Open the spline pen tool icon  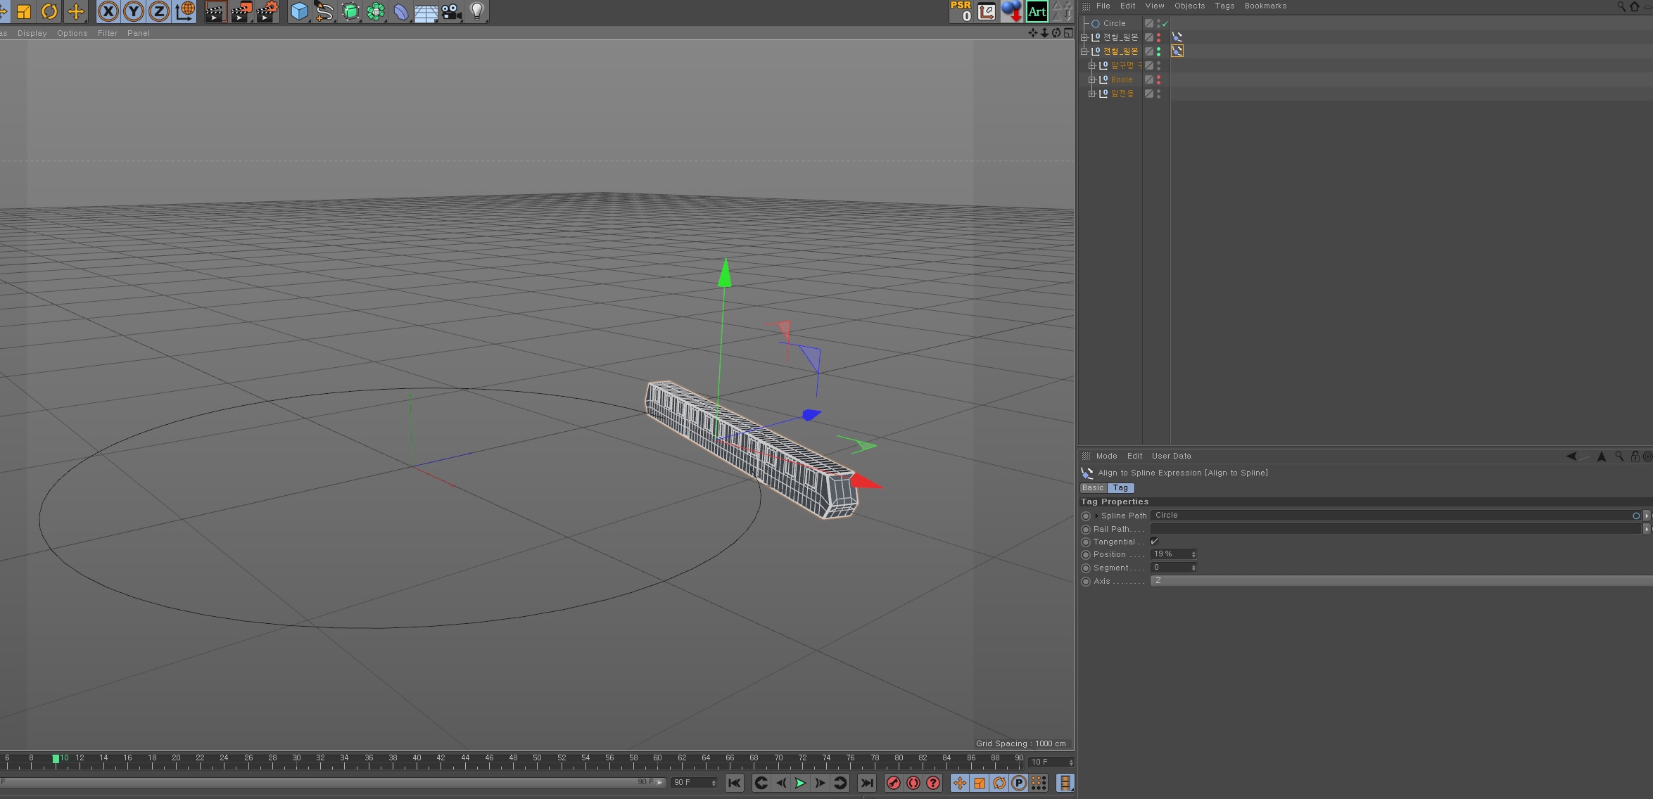point(324,11)
